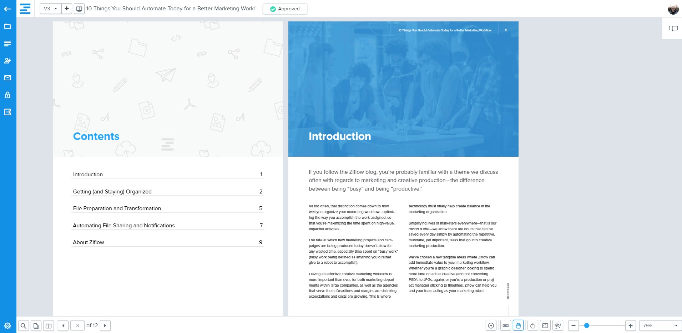Open the email notifications sidebar item
This screenshot has height=333, width=682.
click(7, 78)
